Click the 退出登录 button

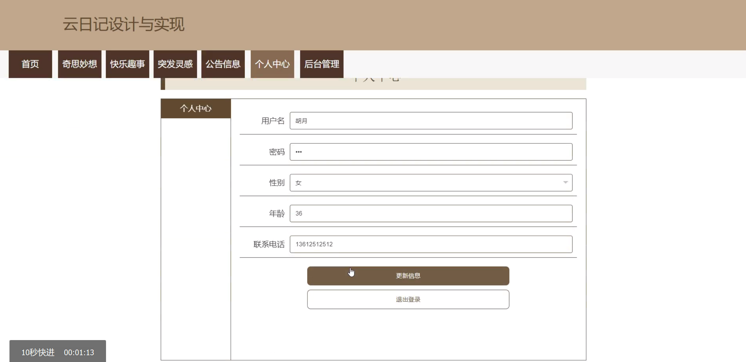(x=408, y=299)
